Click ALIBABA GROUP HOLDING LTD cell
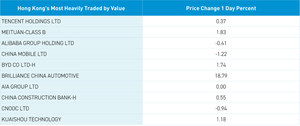300x126 pixels. 38,43
